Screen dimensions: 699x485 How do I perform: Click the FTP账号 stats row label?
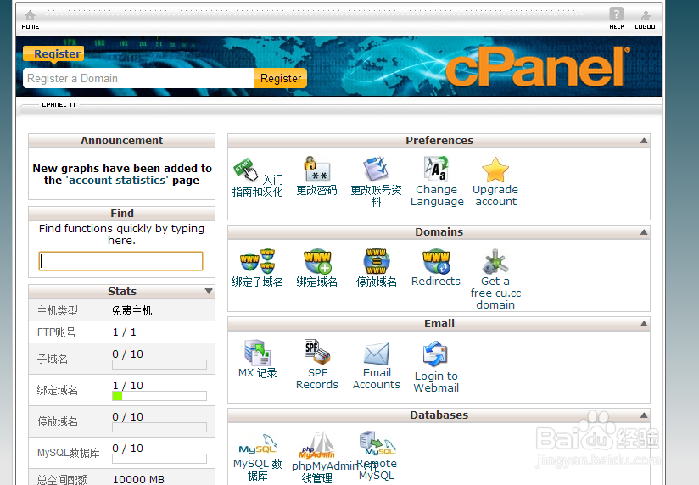pyautogui.click(x=56, y=332)
